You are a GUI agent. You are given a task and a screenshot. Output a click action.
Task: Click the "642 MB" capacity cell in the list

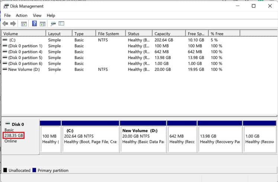pyautogui.click(x=162, y=52)
